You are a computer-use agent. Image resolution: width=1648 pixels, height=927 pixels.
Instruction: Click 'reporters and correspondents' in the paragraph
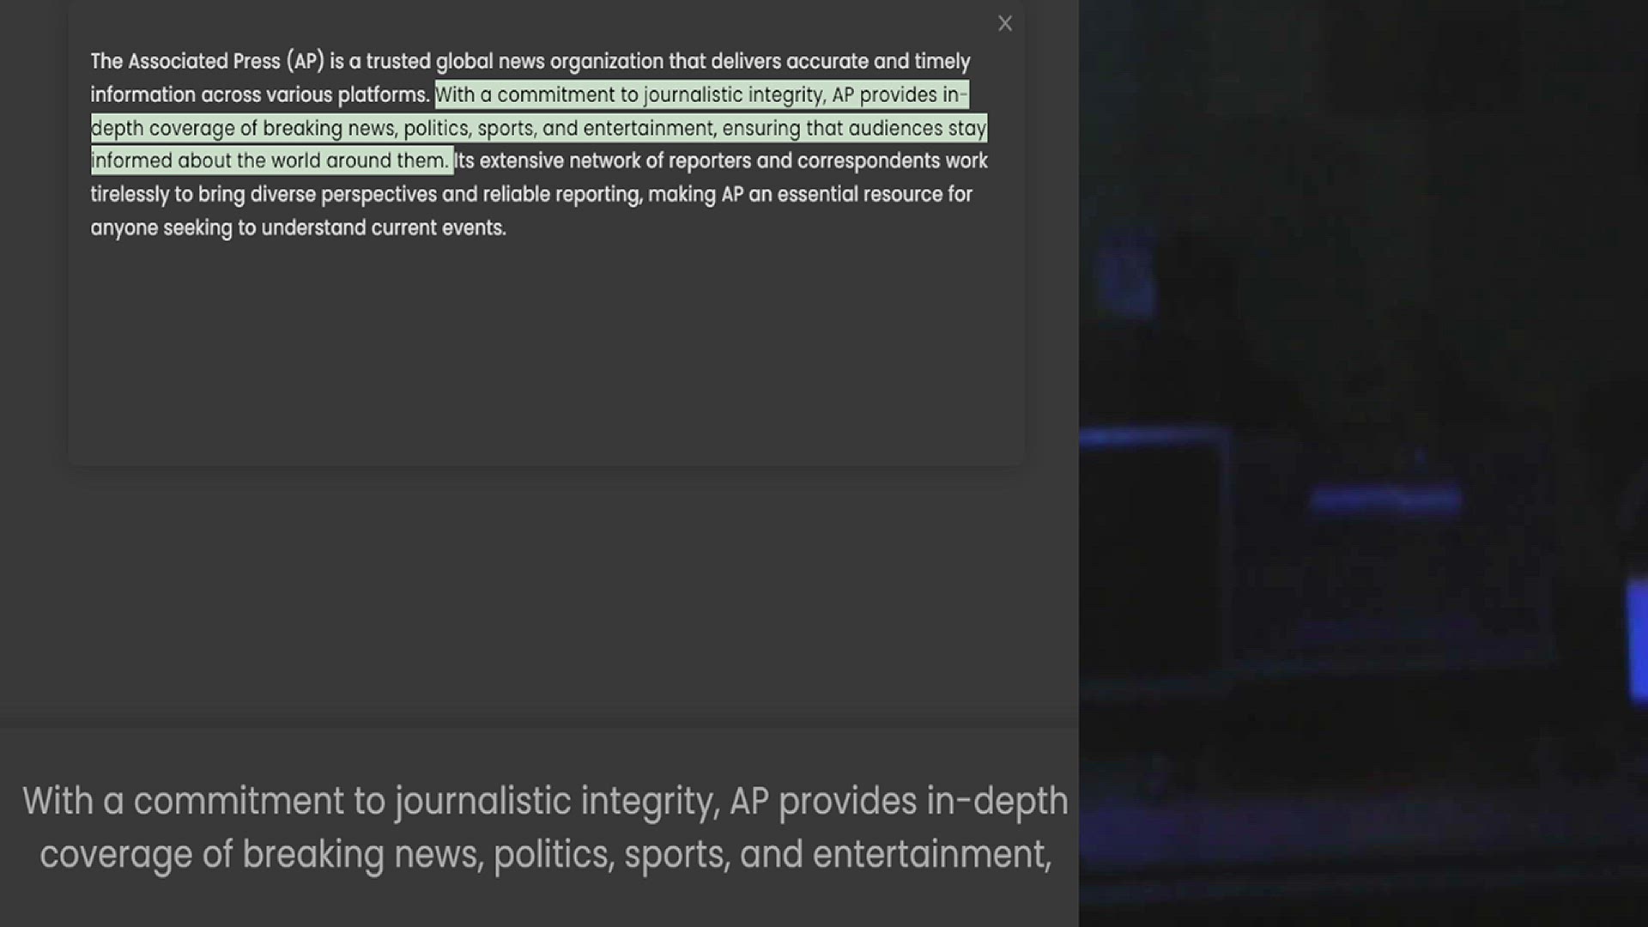click(x=803, y=161)
